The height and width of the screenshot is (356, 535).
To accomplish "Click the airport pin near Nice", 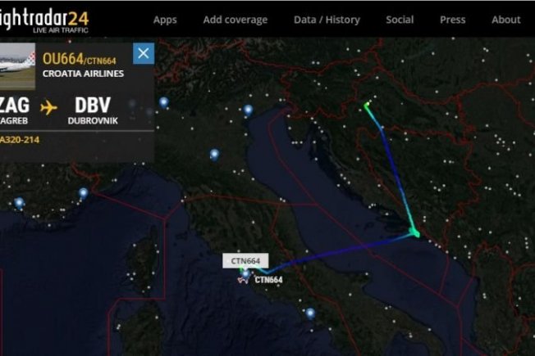I will pos(83,193).
